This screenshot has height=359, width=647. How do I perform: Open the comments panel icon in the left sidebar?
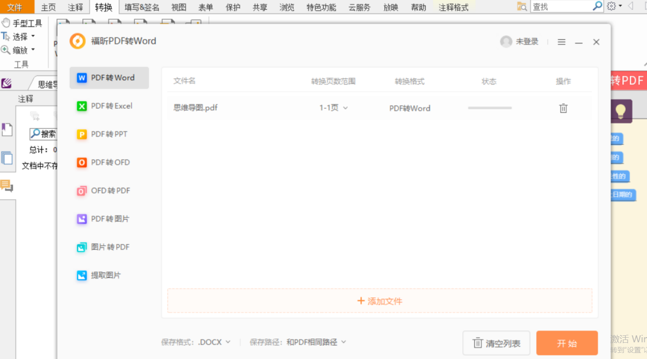coord(7,186)
